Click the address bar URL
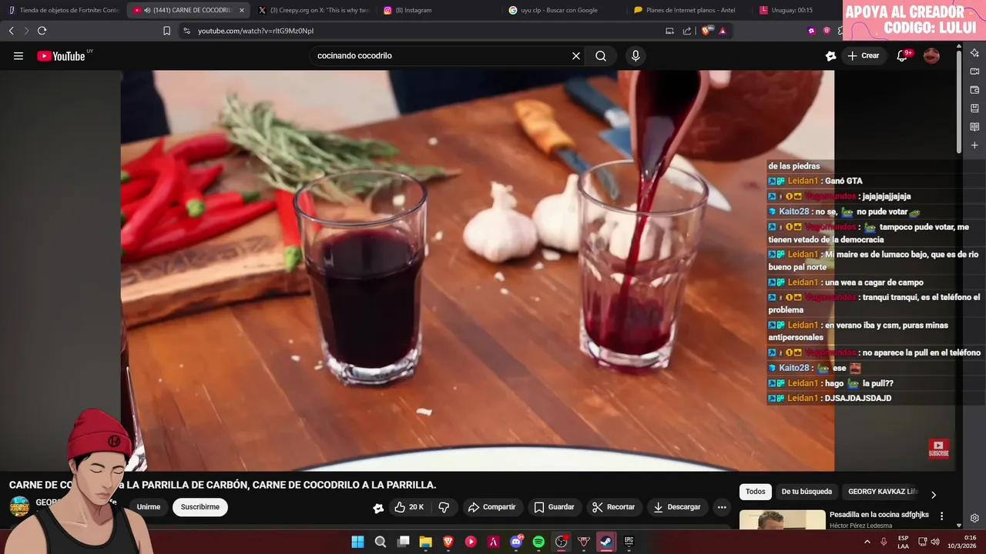 (x=256, y=31)
